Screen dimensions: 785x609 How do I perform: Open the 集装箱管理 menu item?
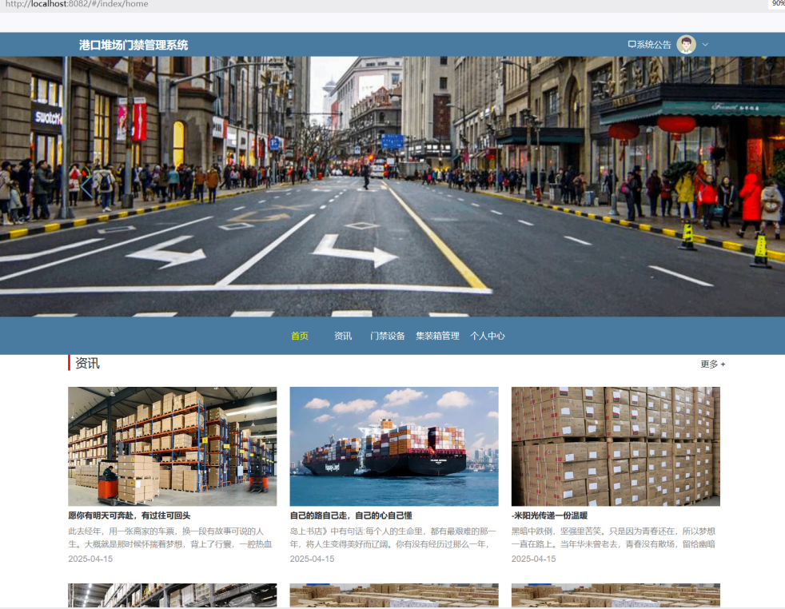(x=437, y=336)
